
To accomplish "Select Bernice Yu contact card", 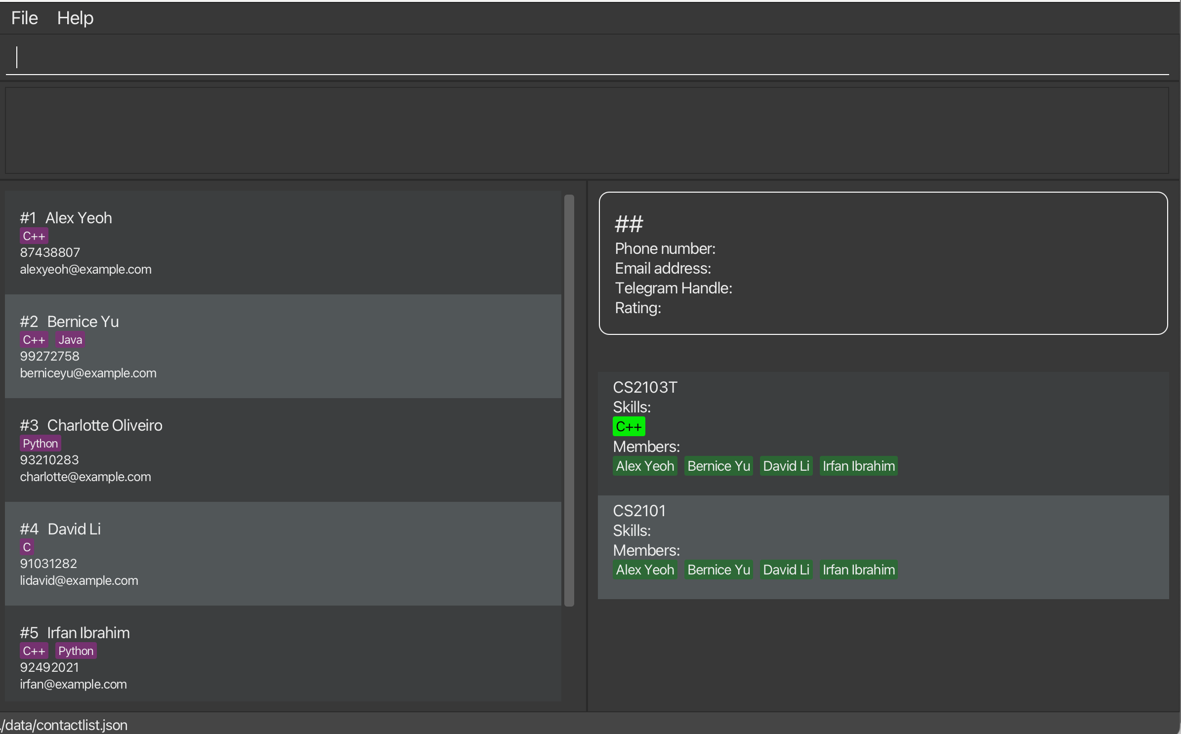I will click(283, 347).
